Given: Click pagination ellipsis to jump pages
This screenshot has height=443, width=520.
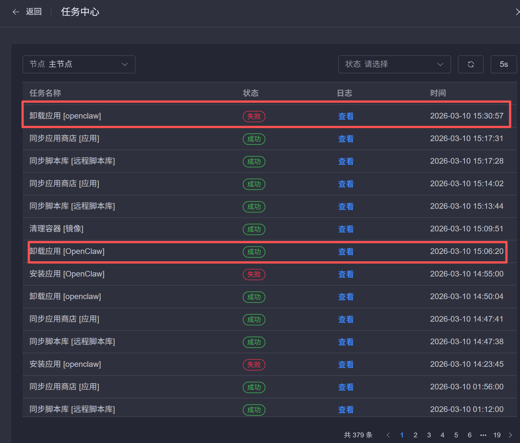Looking at the screenshot, I should pos(483,435).
